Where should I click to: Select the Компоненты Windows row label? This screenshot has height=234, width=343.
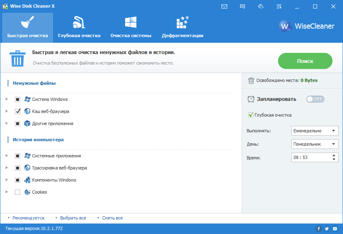tap(54, 180)
